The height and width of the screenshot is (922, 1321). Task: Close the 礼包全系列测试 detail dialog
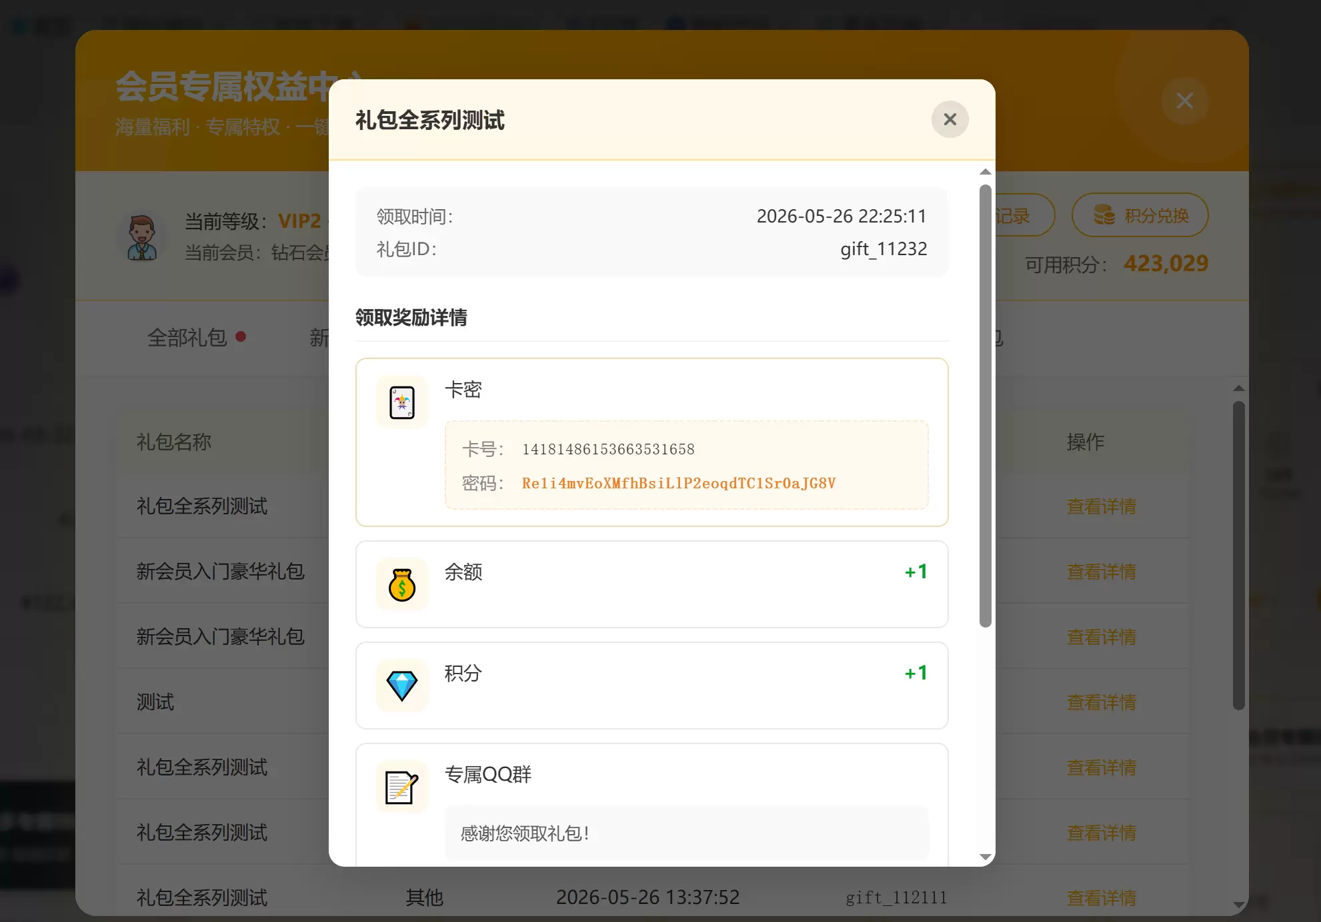(950, 119)
